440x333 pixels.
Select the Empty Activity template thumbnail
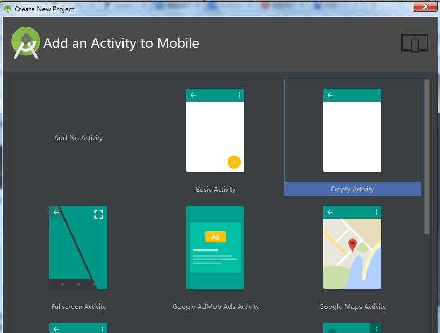point(352,131)
